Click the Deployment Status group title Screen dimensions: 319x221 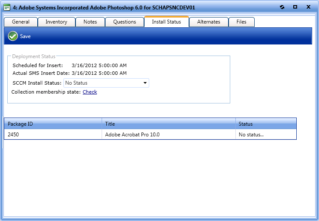pos(34,56)
